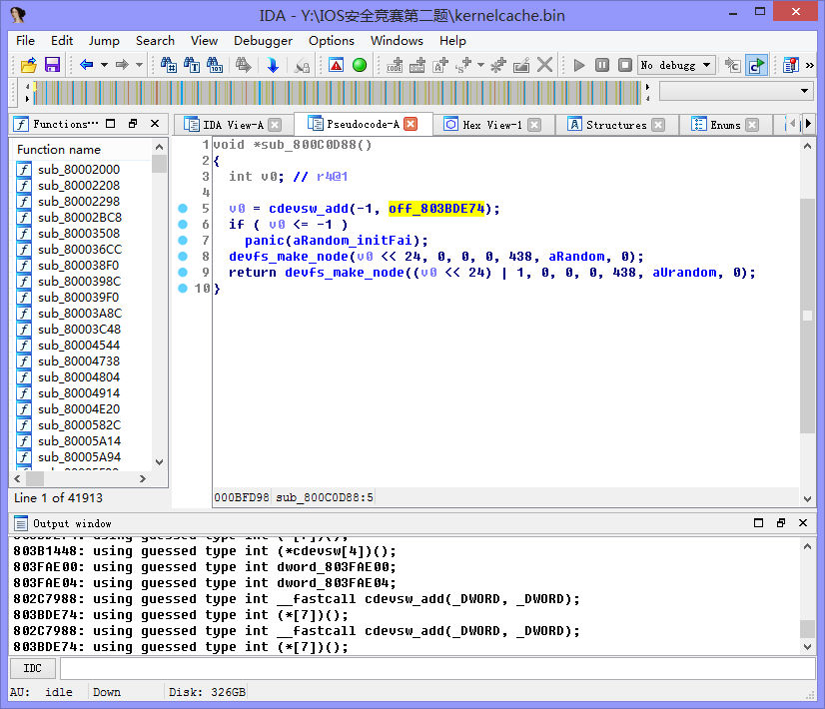This screenshot has height=709, width=825.
Task: Open dropdown next to the string style icon
Action: click(480, 65)
